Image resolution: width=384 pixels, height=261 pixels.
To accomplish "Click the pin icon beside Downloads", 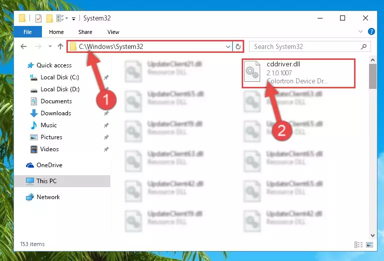I will click(106, 114).
